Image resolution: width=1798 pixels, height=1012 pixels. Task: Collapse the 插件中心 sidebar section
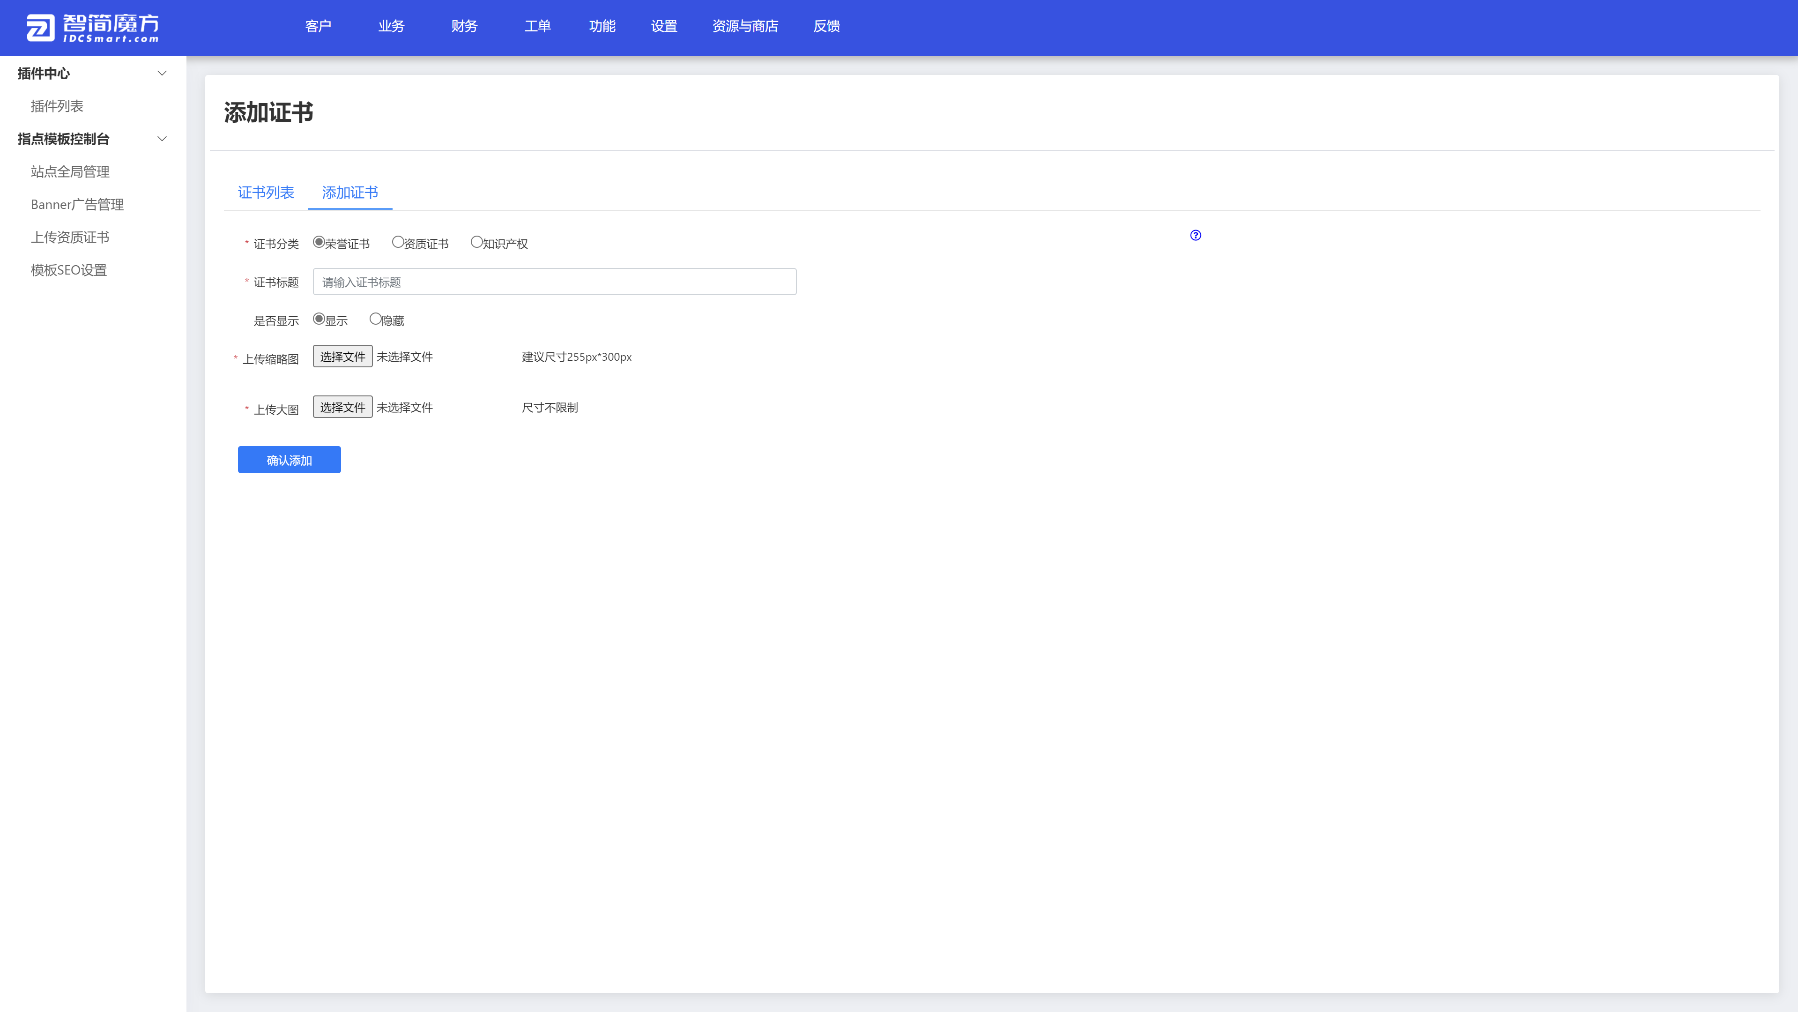click(x=162, y=73)
